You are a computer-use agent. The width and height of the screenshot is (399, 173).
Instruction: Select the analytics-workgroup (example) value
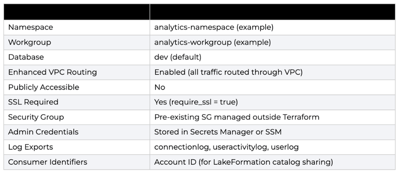coord(213,42)
